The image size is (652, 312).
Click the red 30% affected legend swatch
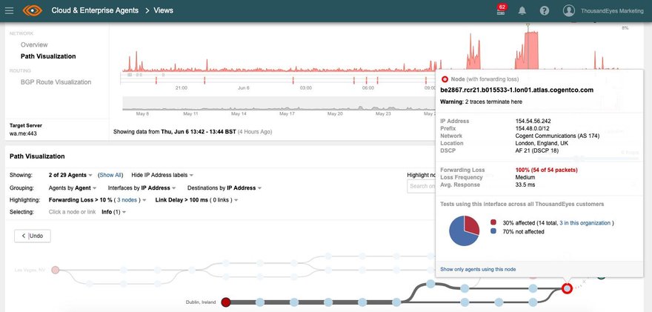pos(493,222)
